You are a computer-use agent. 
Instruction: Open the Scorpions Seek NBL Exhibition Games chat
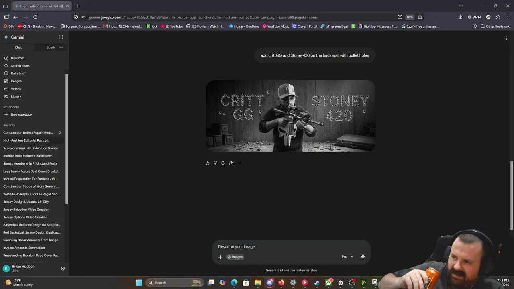tap(31, 148)
